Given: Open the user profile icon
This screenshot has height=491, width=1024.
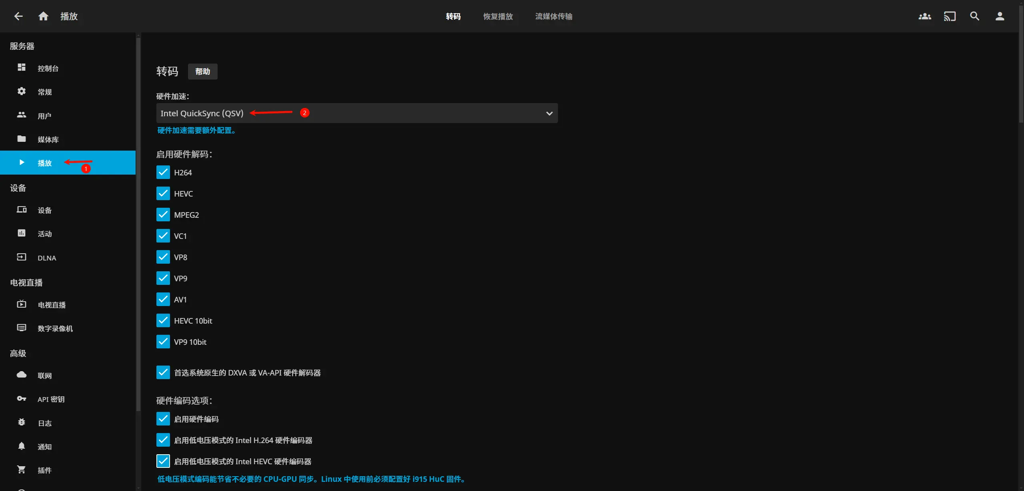Looking at the screenshot, I should click(x=1000, y=16).
